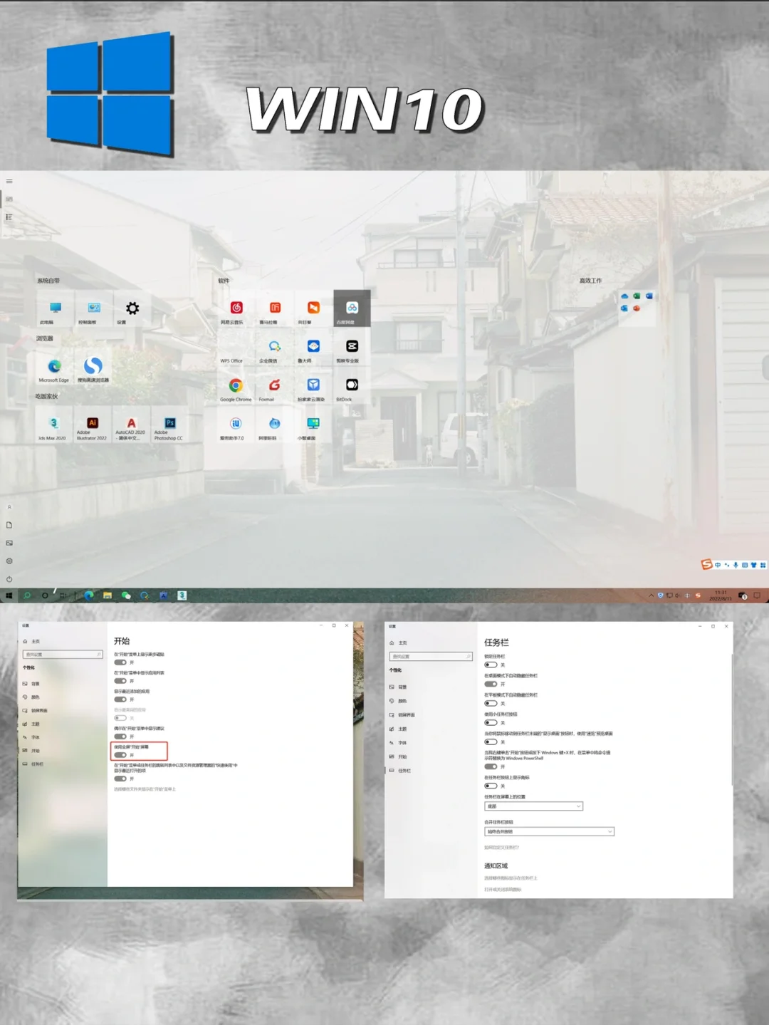Image resolution: width=769 pixels, height=1025 pixels.
Task: Toggle 在桌面模式下自动隐藏任务栏 switch
Action: coord(491,684)
